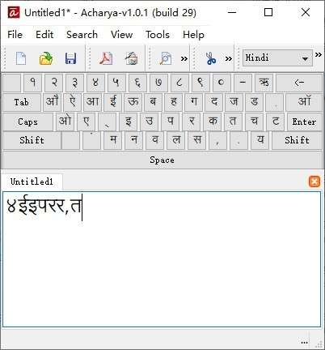This screenshot has height=350, width=325.
Task: Expand the overflow chevron next to scissors
Action: click(x=229, y=58)
